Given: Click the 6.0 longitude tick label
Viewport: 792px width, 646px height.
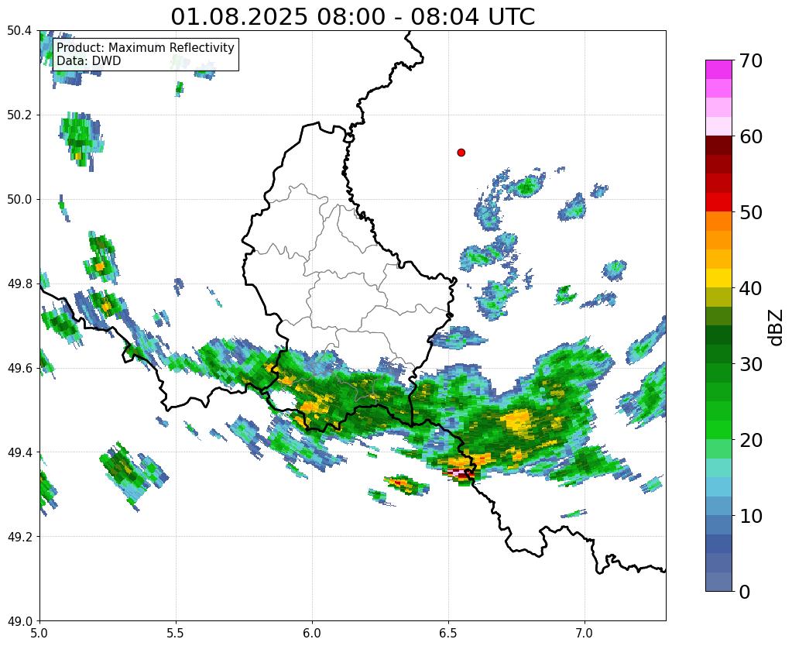Looking at the screenshot, I should [312, 633].
